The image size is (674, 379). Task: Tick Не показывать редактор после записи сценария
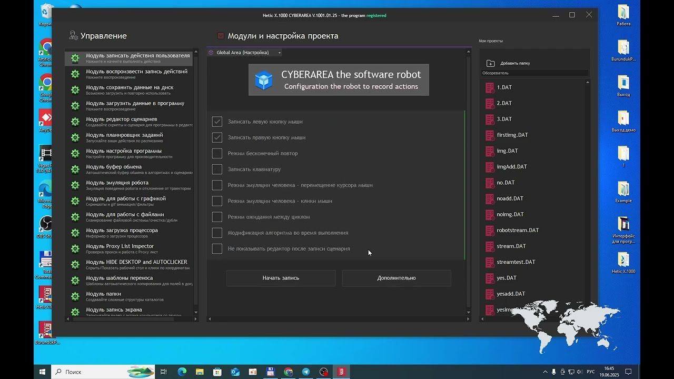pos(217,248)
